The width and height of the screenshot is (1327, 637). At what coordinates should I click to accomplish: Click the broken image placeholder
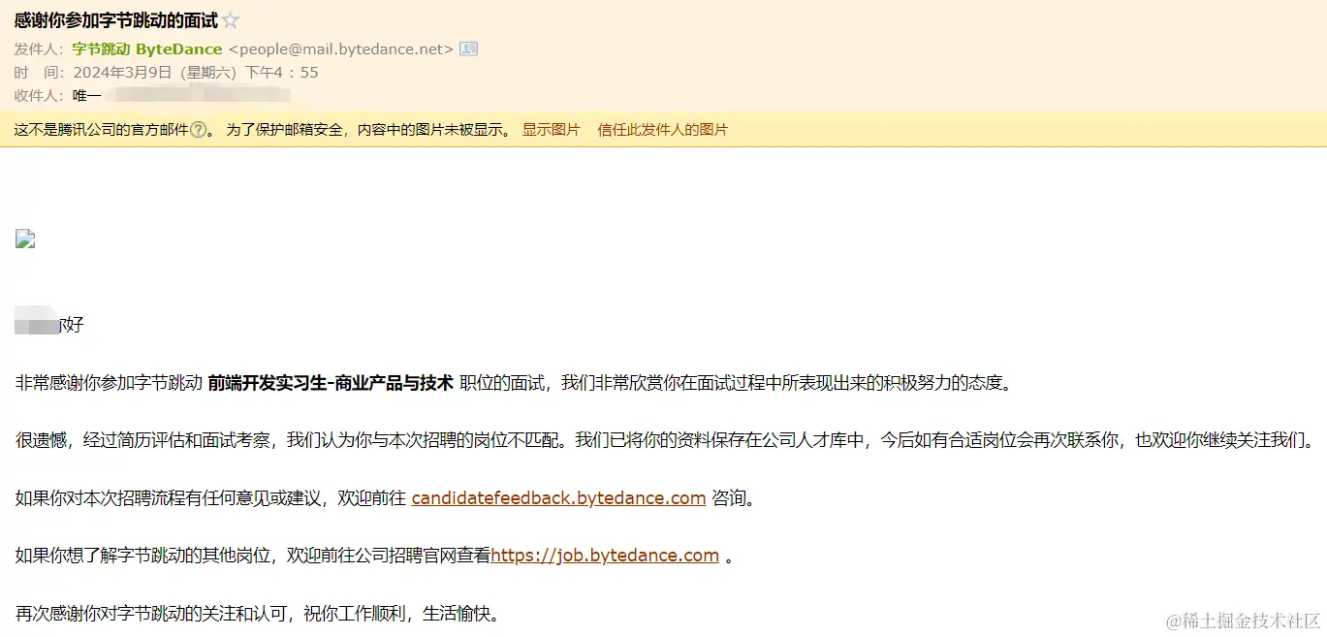[25, 239]
